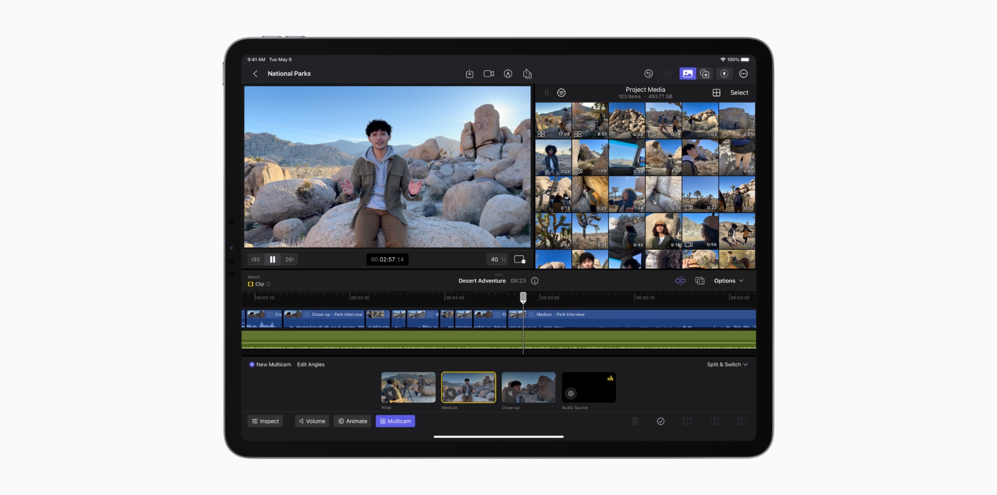Tap New Multicam button
Viewport: 997px width, 495px height.
coord(270,365)
